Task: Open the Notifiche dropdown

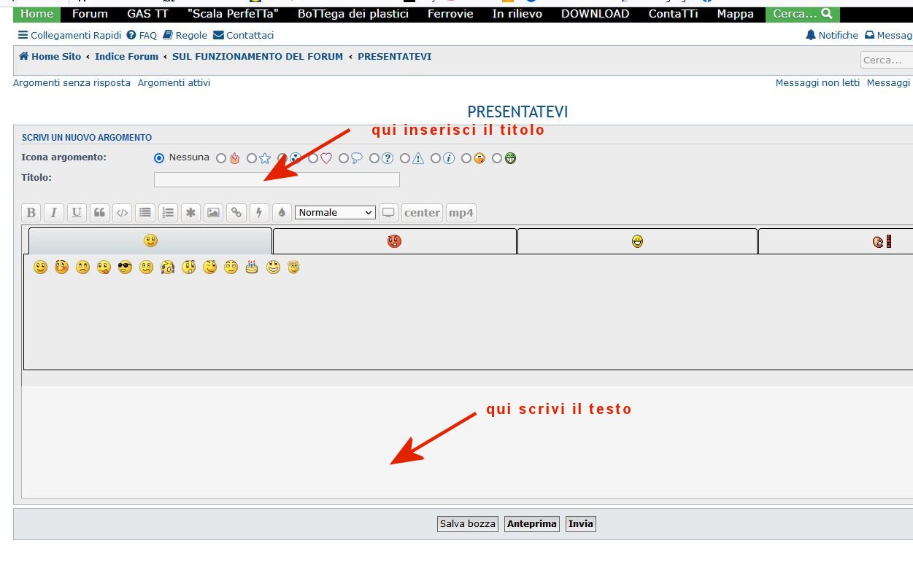Action: 832,35
